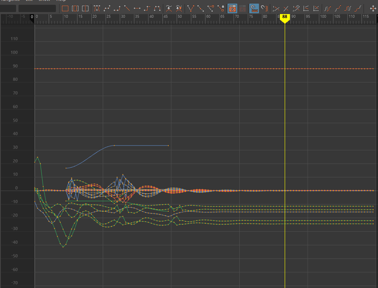Viewport: 378px width, 288px height.
Task: Apply Plateau tangents
Action: pos(157,9)
